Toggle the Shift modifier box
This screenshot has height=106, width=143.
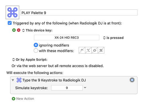(x=95, y=50)
